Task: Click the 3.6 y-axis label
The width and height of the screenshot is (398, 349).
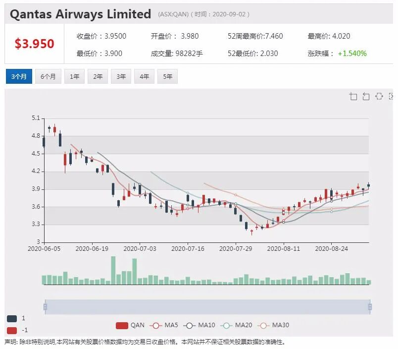Action: point(36,207)
